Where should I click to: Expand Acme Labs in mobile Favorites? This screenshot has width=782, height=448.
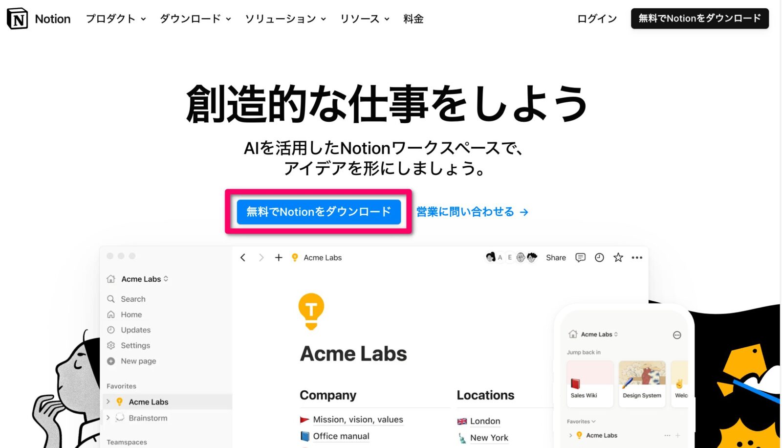[x=570, y=435]
